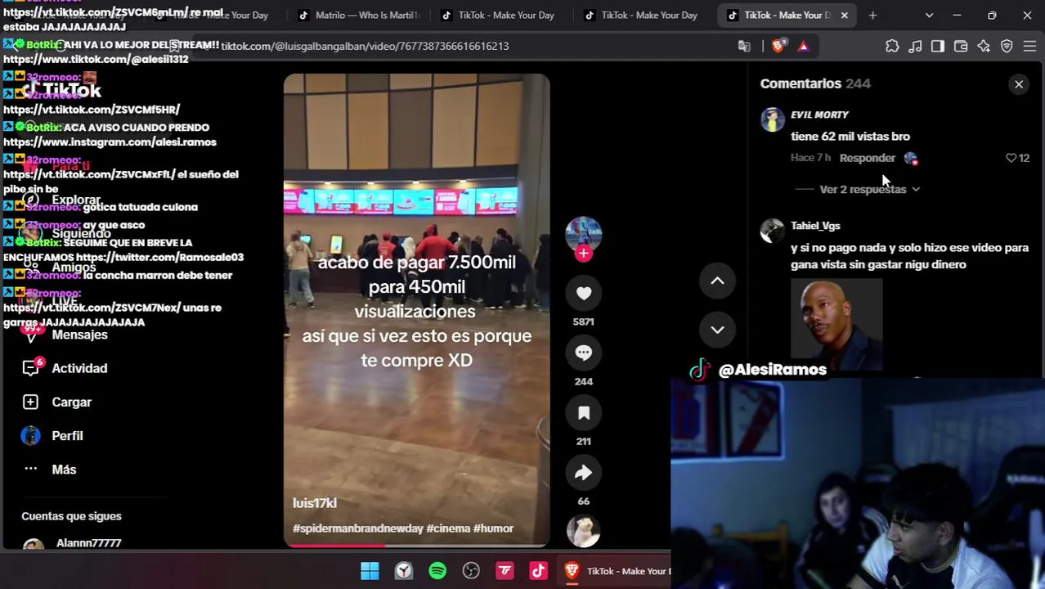Close the Comentarios panel

point(1019,84)
